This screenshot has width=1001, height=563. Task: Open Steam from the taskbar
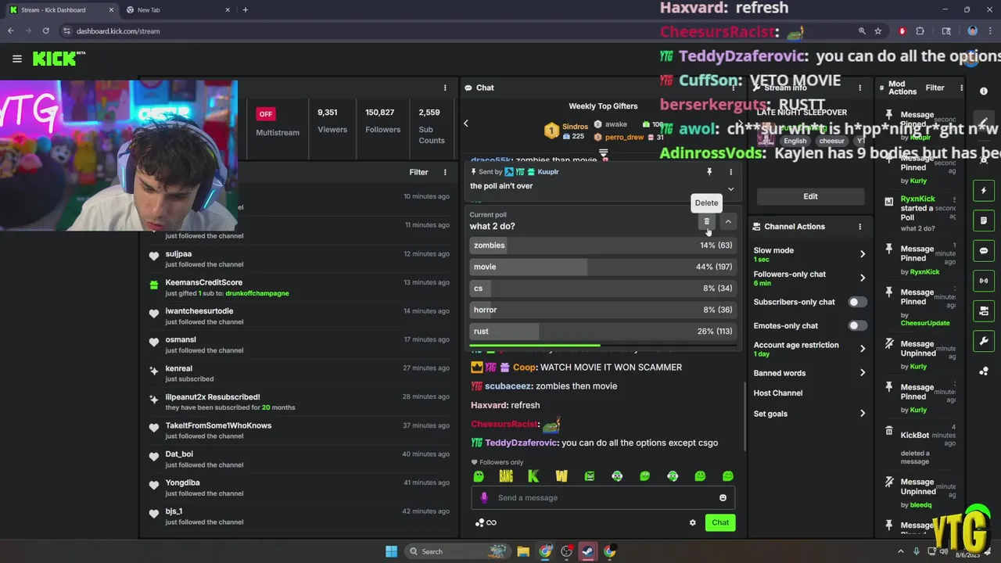587,551
